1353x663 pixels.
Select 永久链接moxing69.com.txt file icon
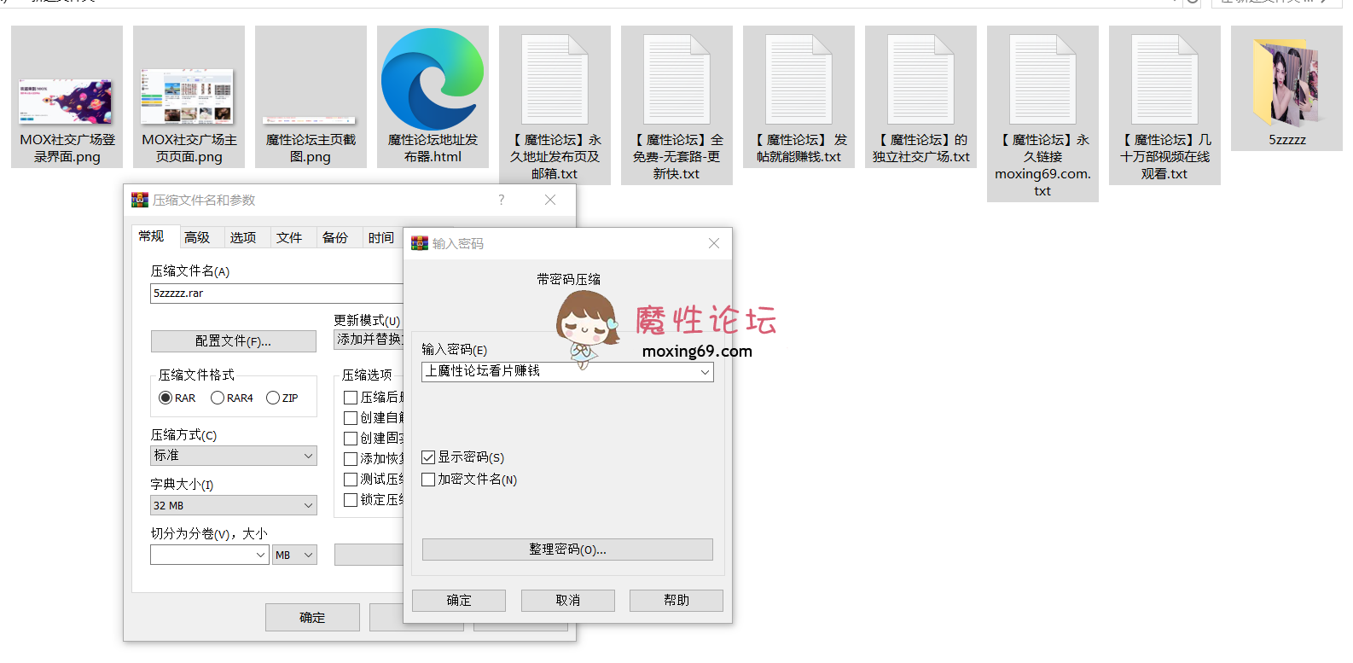click(x=1042, y=80)
